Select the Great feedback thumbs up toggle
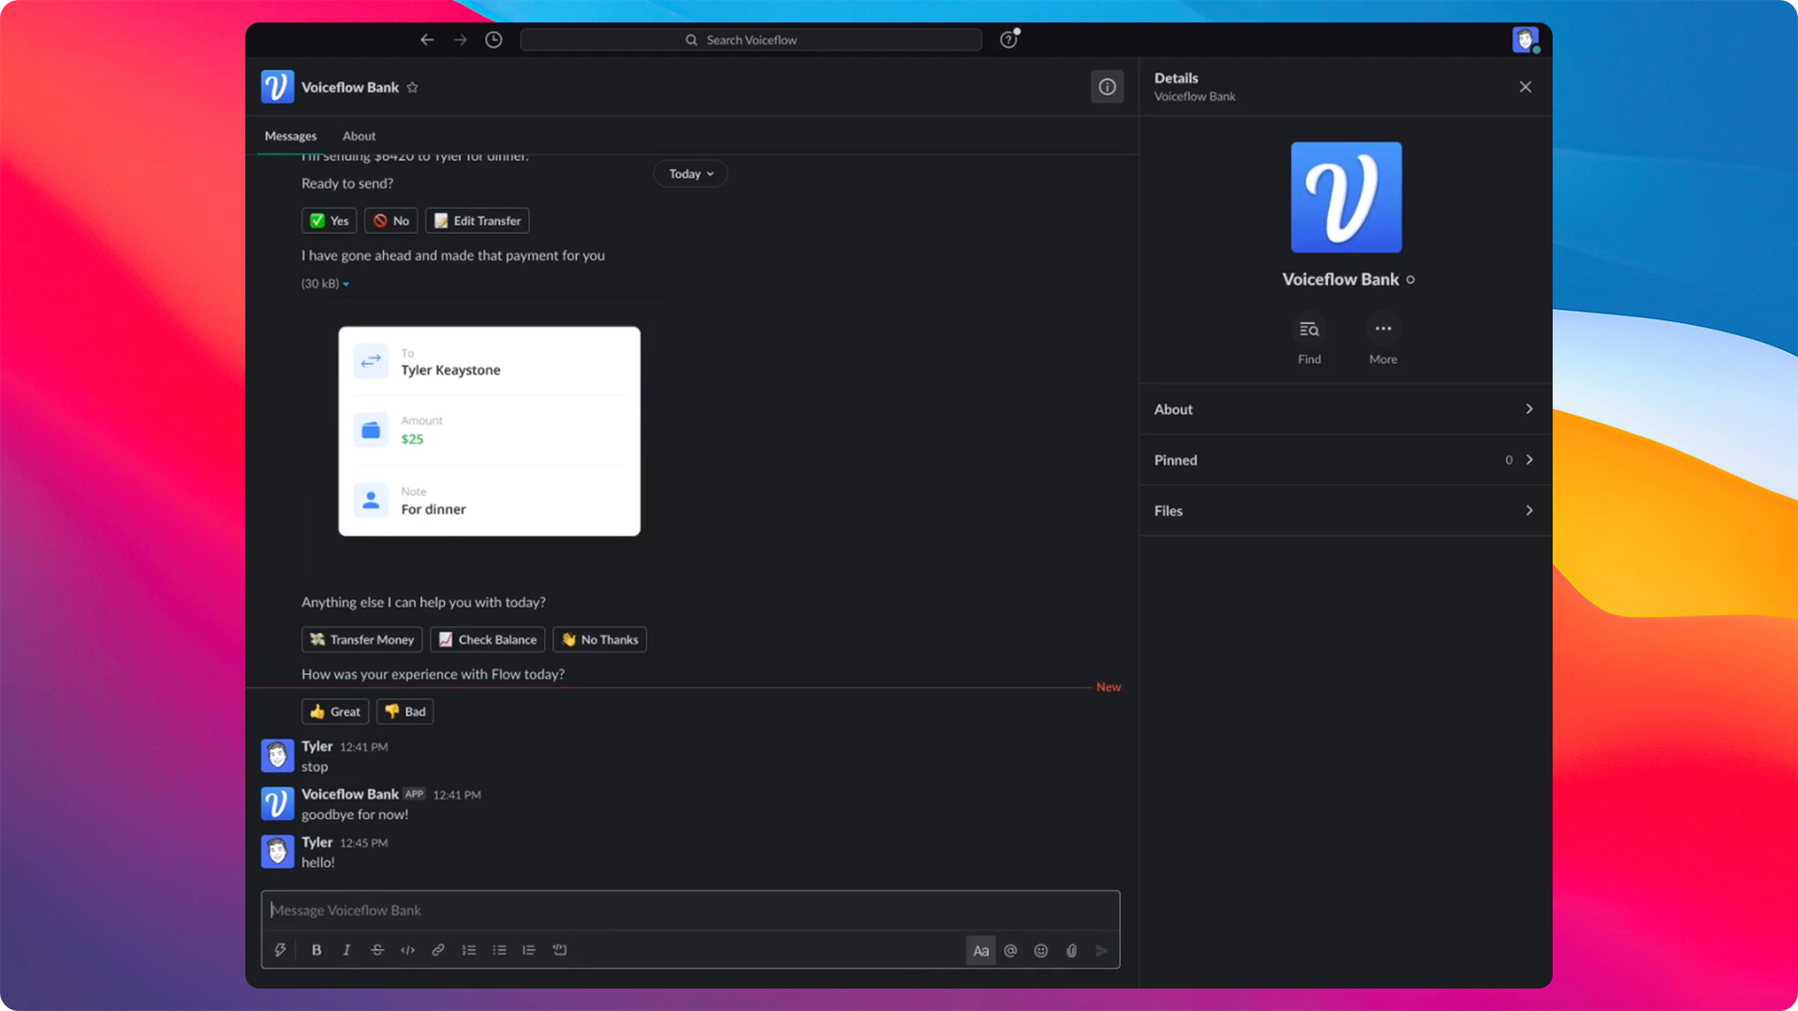1798x1011 pixels. click(334, 711)
